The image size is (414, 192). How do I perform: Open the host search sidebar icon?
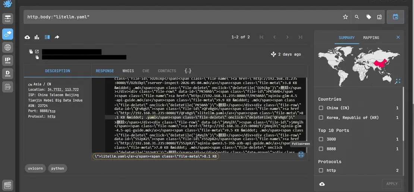pos(8,19)
